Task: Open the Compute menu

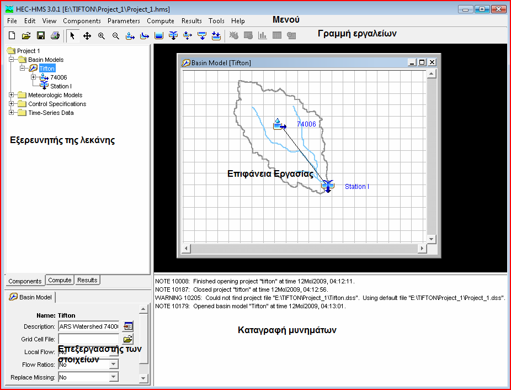Action: click(161, 21)
